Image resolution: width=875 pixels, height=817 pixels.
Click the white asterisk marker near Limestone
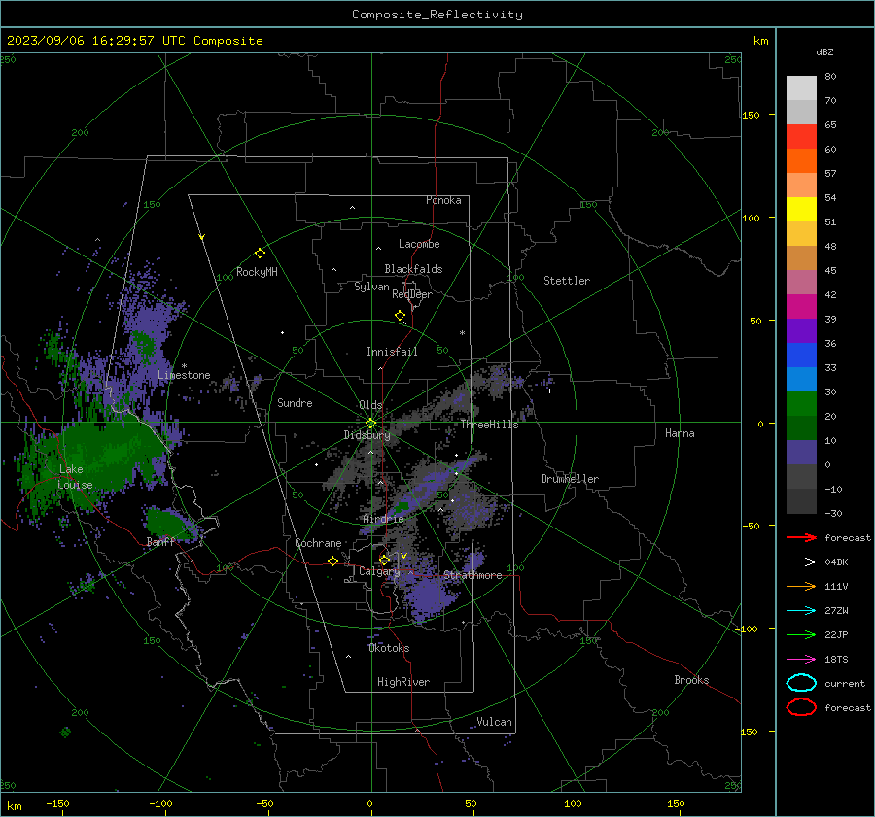click(x=184, y=366)
